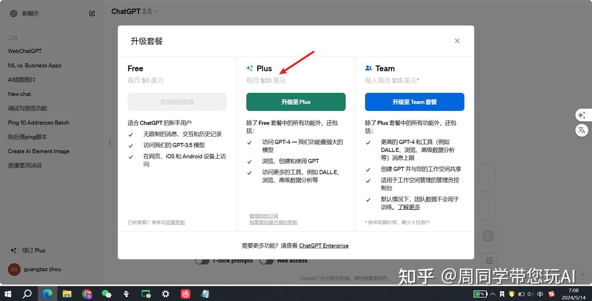Select the WebChatGPT chat in sidebar
Image resolution: width=592 pixels, height=301 pixels.
pos(25,51)
